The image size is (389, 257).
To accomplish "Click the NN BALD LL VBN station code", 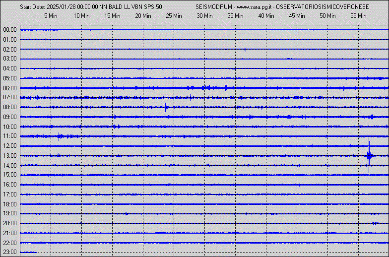I will coord(121,7).
